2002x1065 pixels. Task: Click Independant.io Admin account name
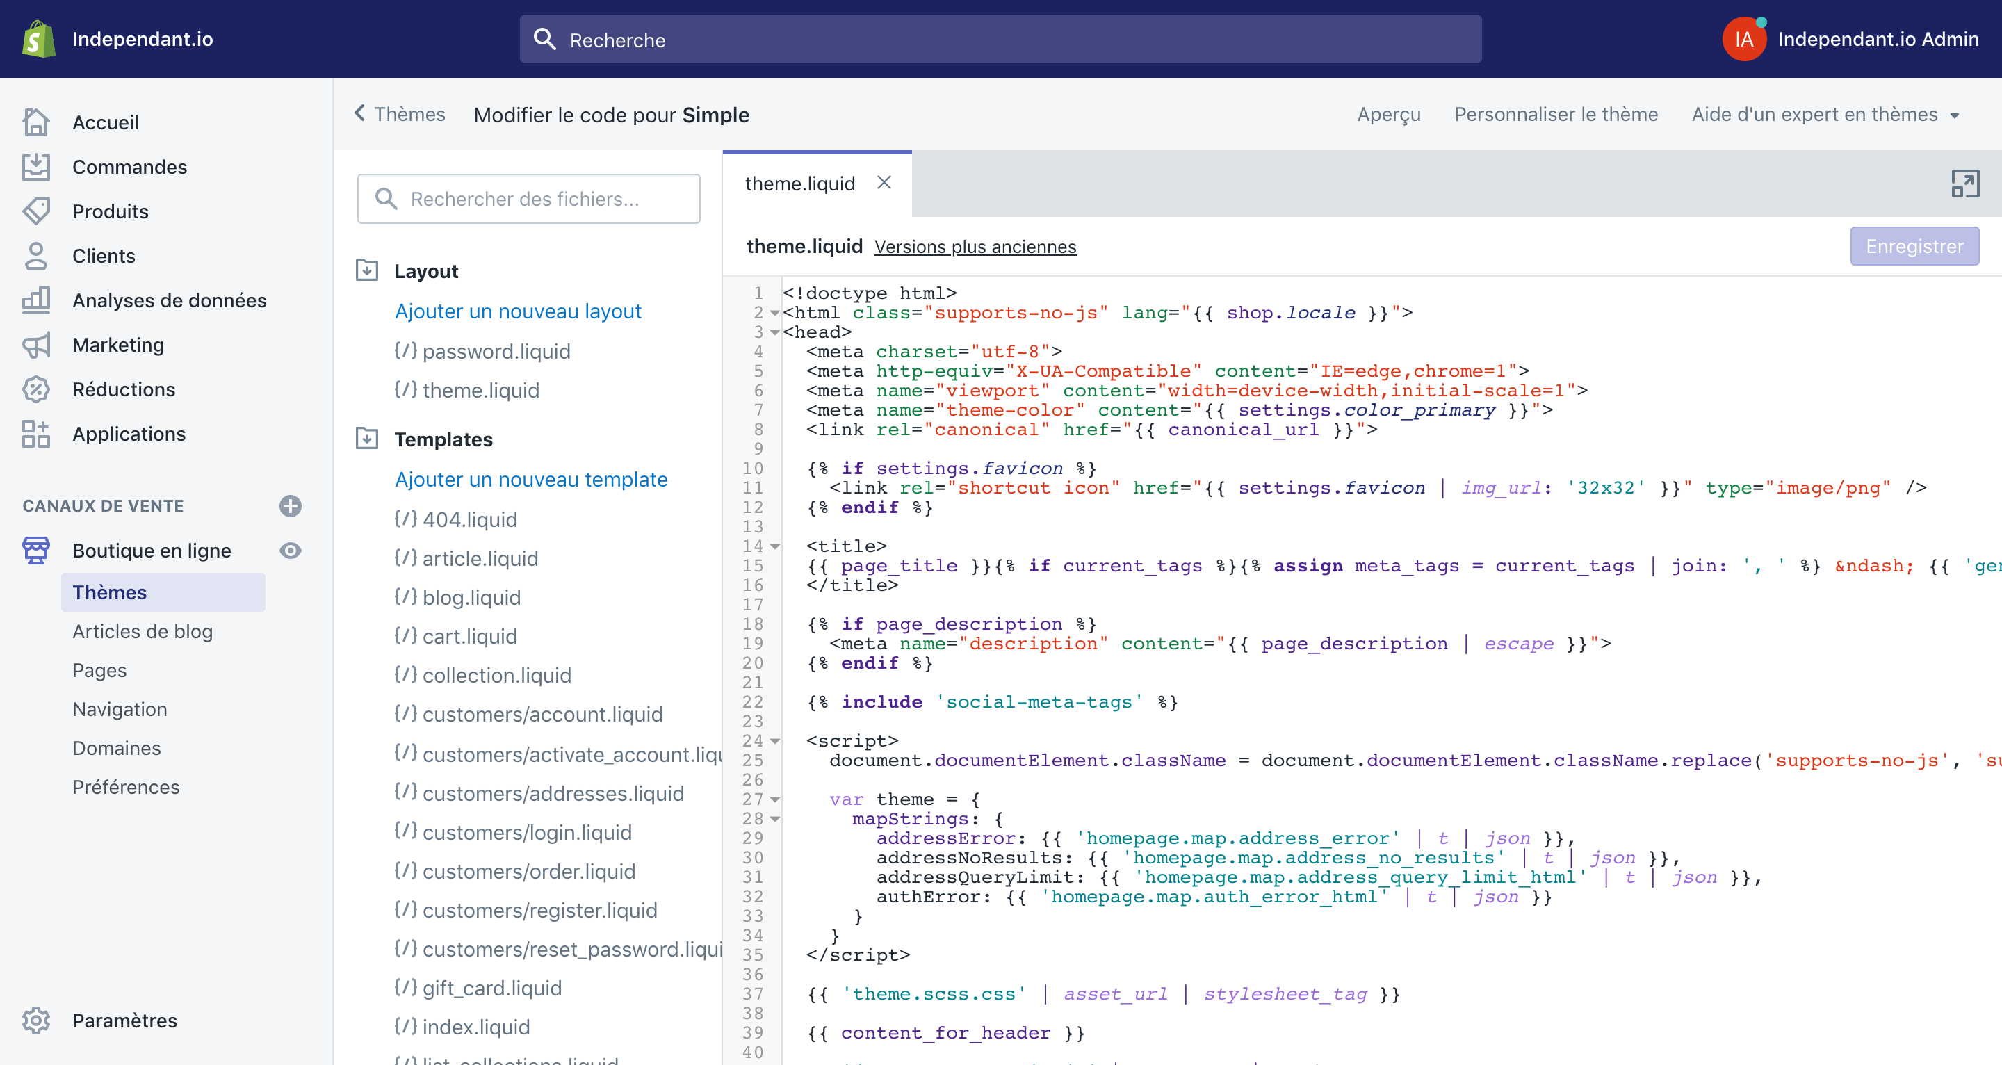click(1878, 39)
